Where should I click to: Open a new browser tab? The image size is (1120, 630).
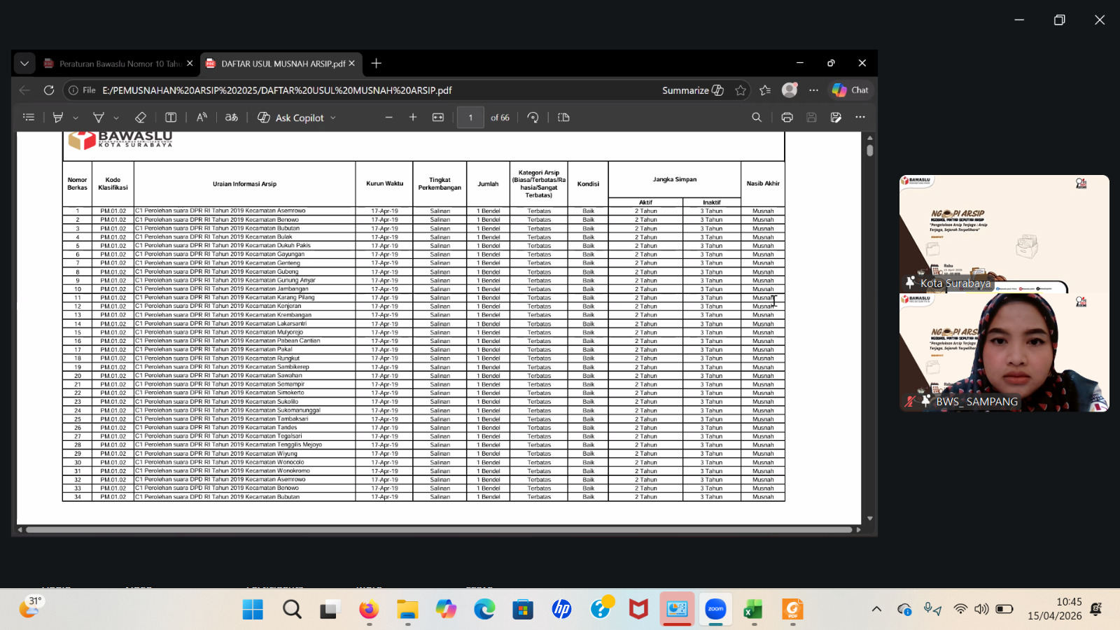(x=377, y=64)
